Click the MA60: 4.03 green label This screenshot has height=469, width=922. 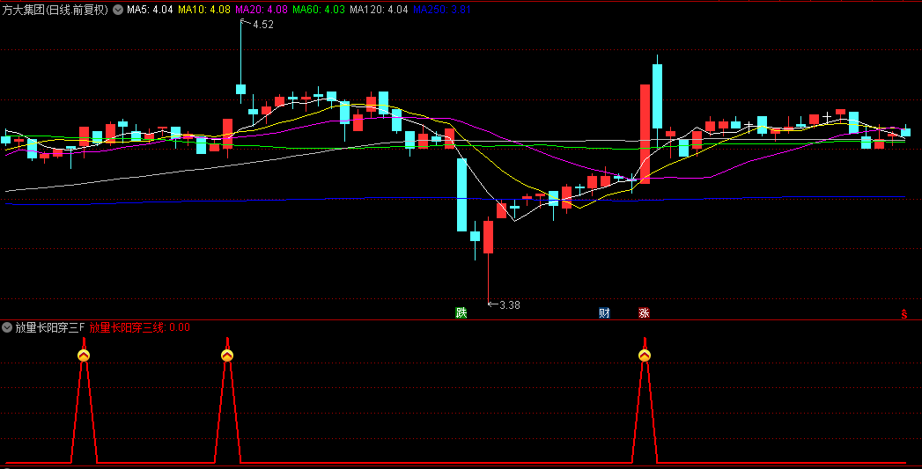(319, 10)
